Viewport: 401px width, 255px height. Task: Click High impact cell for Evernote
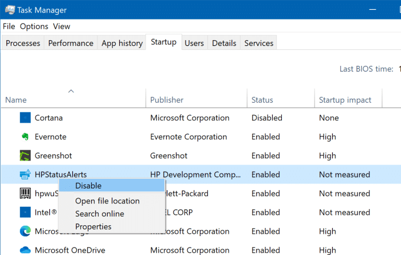(x=327, y=136)
